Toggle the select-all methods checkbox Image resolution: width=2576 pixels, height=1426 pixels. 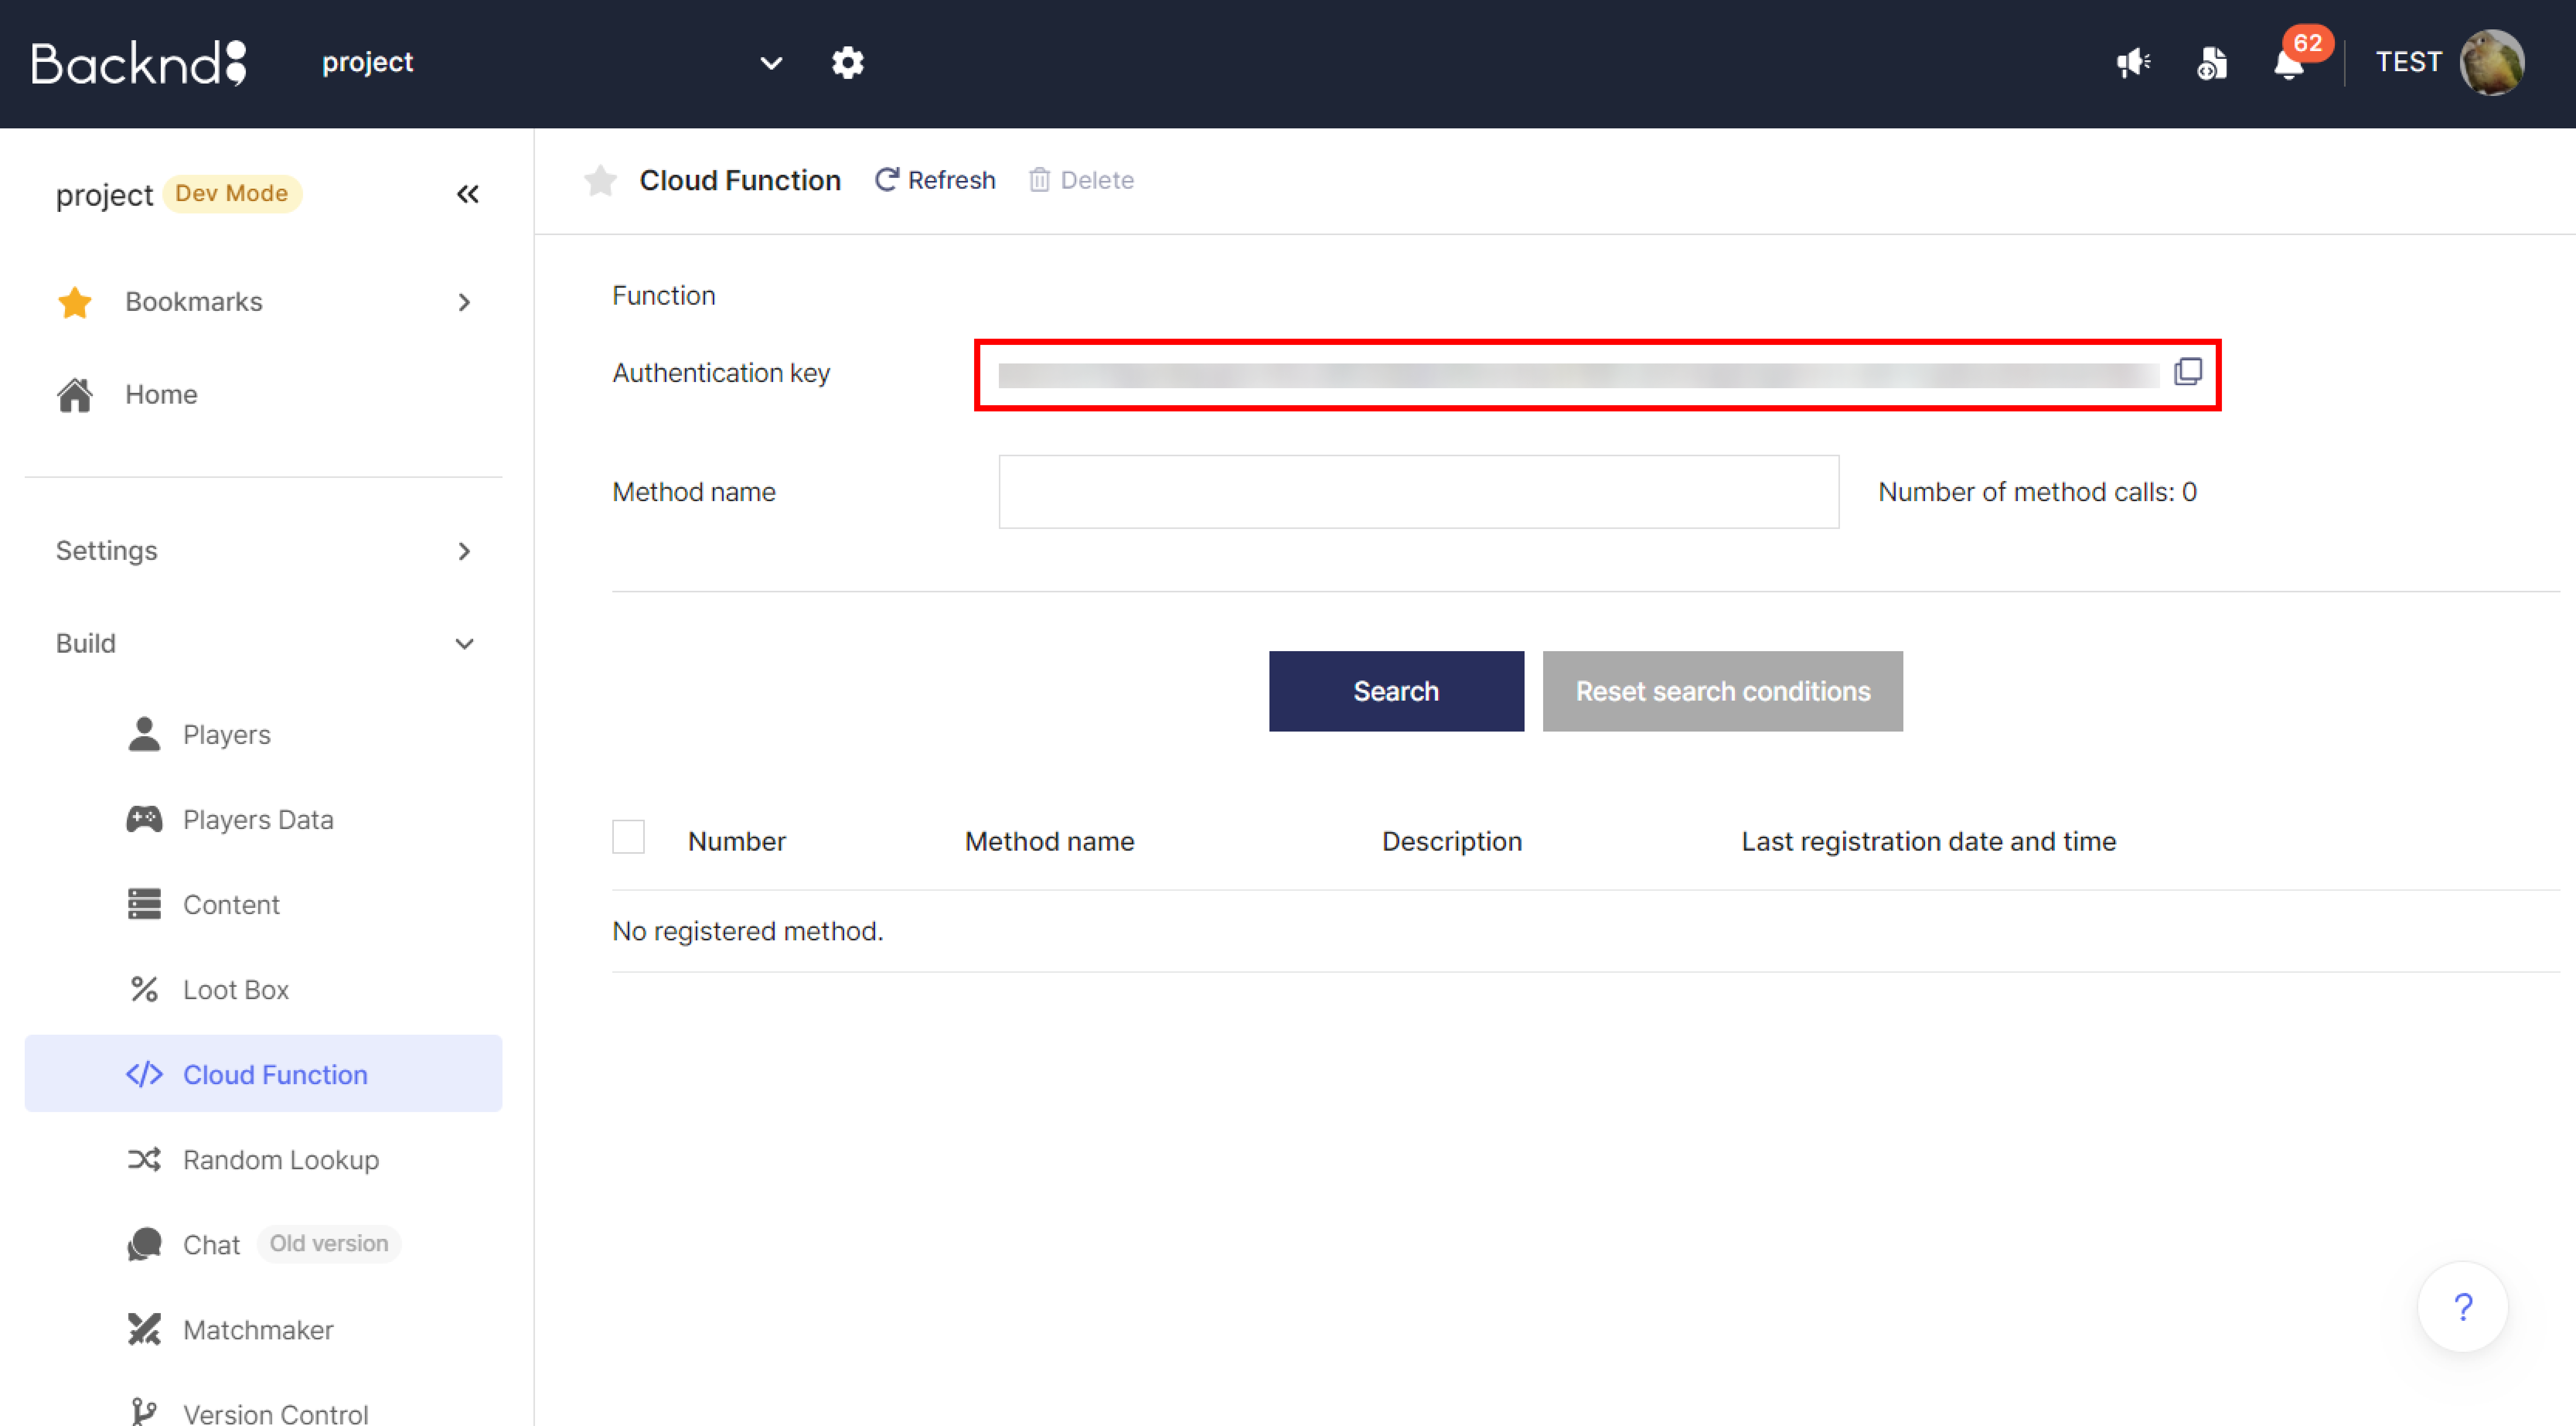[x=628, y=837]
